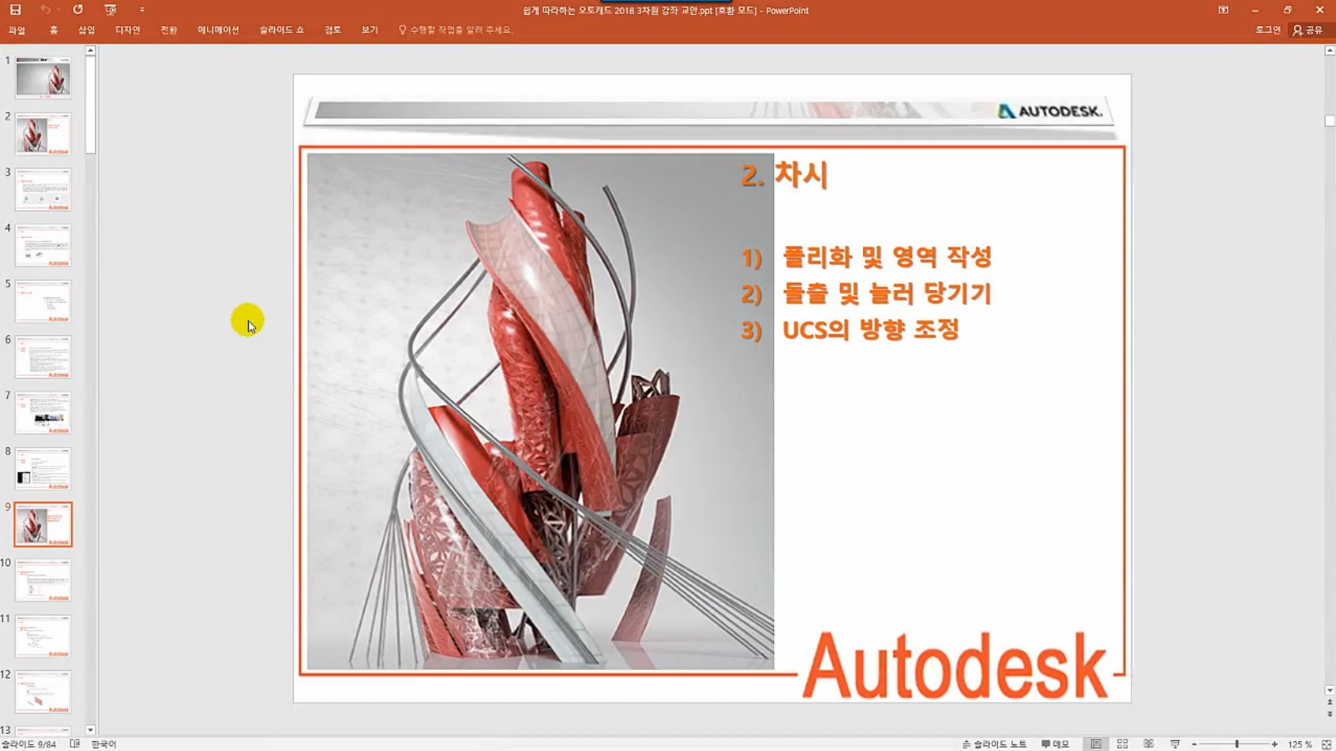
Task: Open the Ribbon Display Options menu
Action: click(1222, 9)
